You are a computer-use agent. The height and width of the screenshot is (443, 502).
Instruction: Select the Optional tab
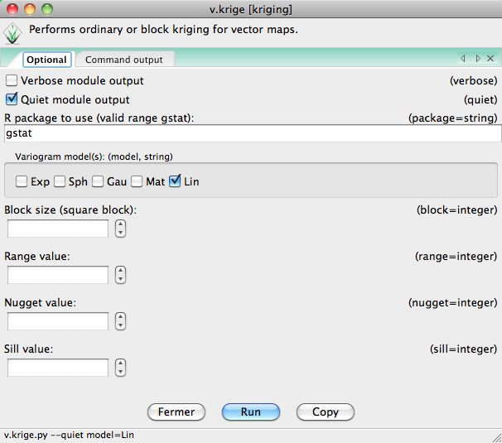click(x=46, y=60)
